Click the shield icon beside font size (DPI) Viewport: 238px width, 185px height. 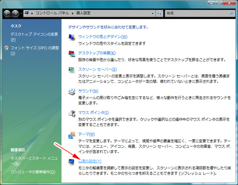7,48
